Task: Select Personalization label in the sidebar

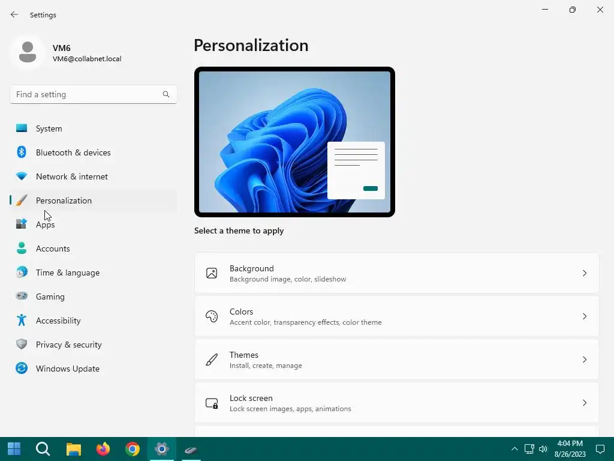Action: click(64, 200)
